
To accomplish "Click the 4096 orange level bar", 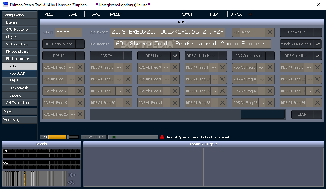I will tap(53, 137).
